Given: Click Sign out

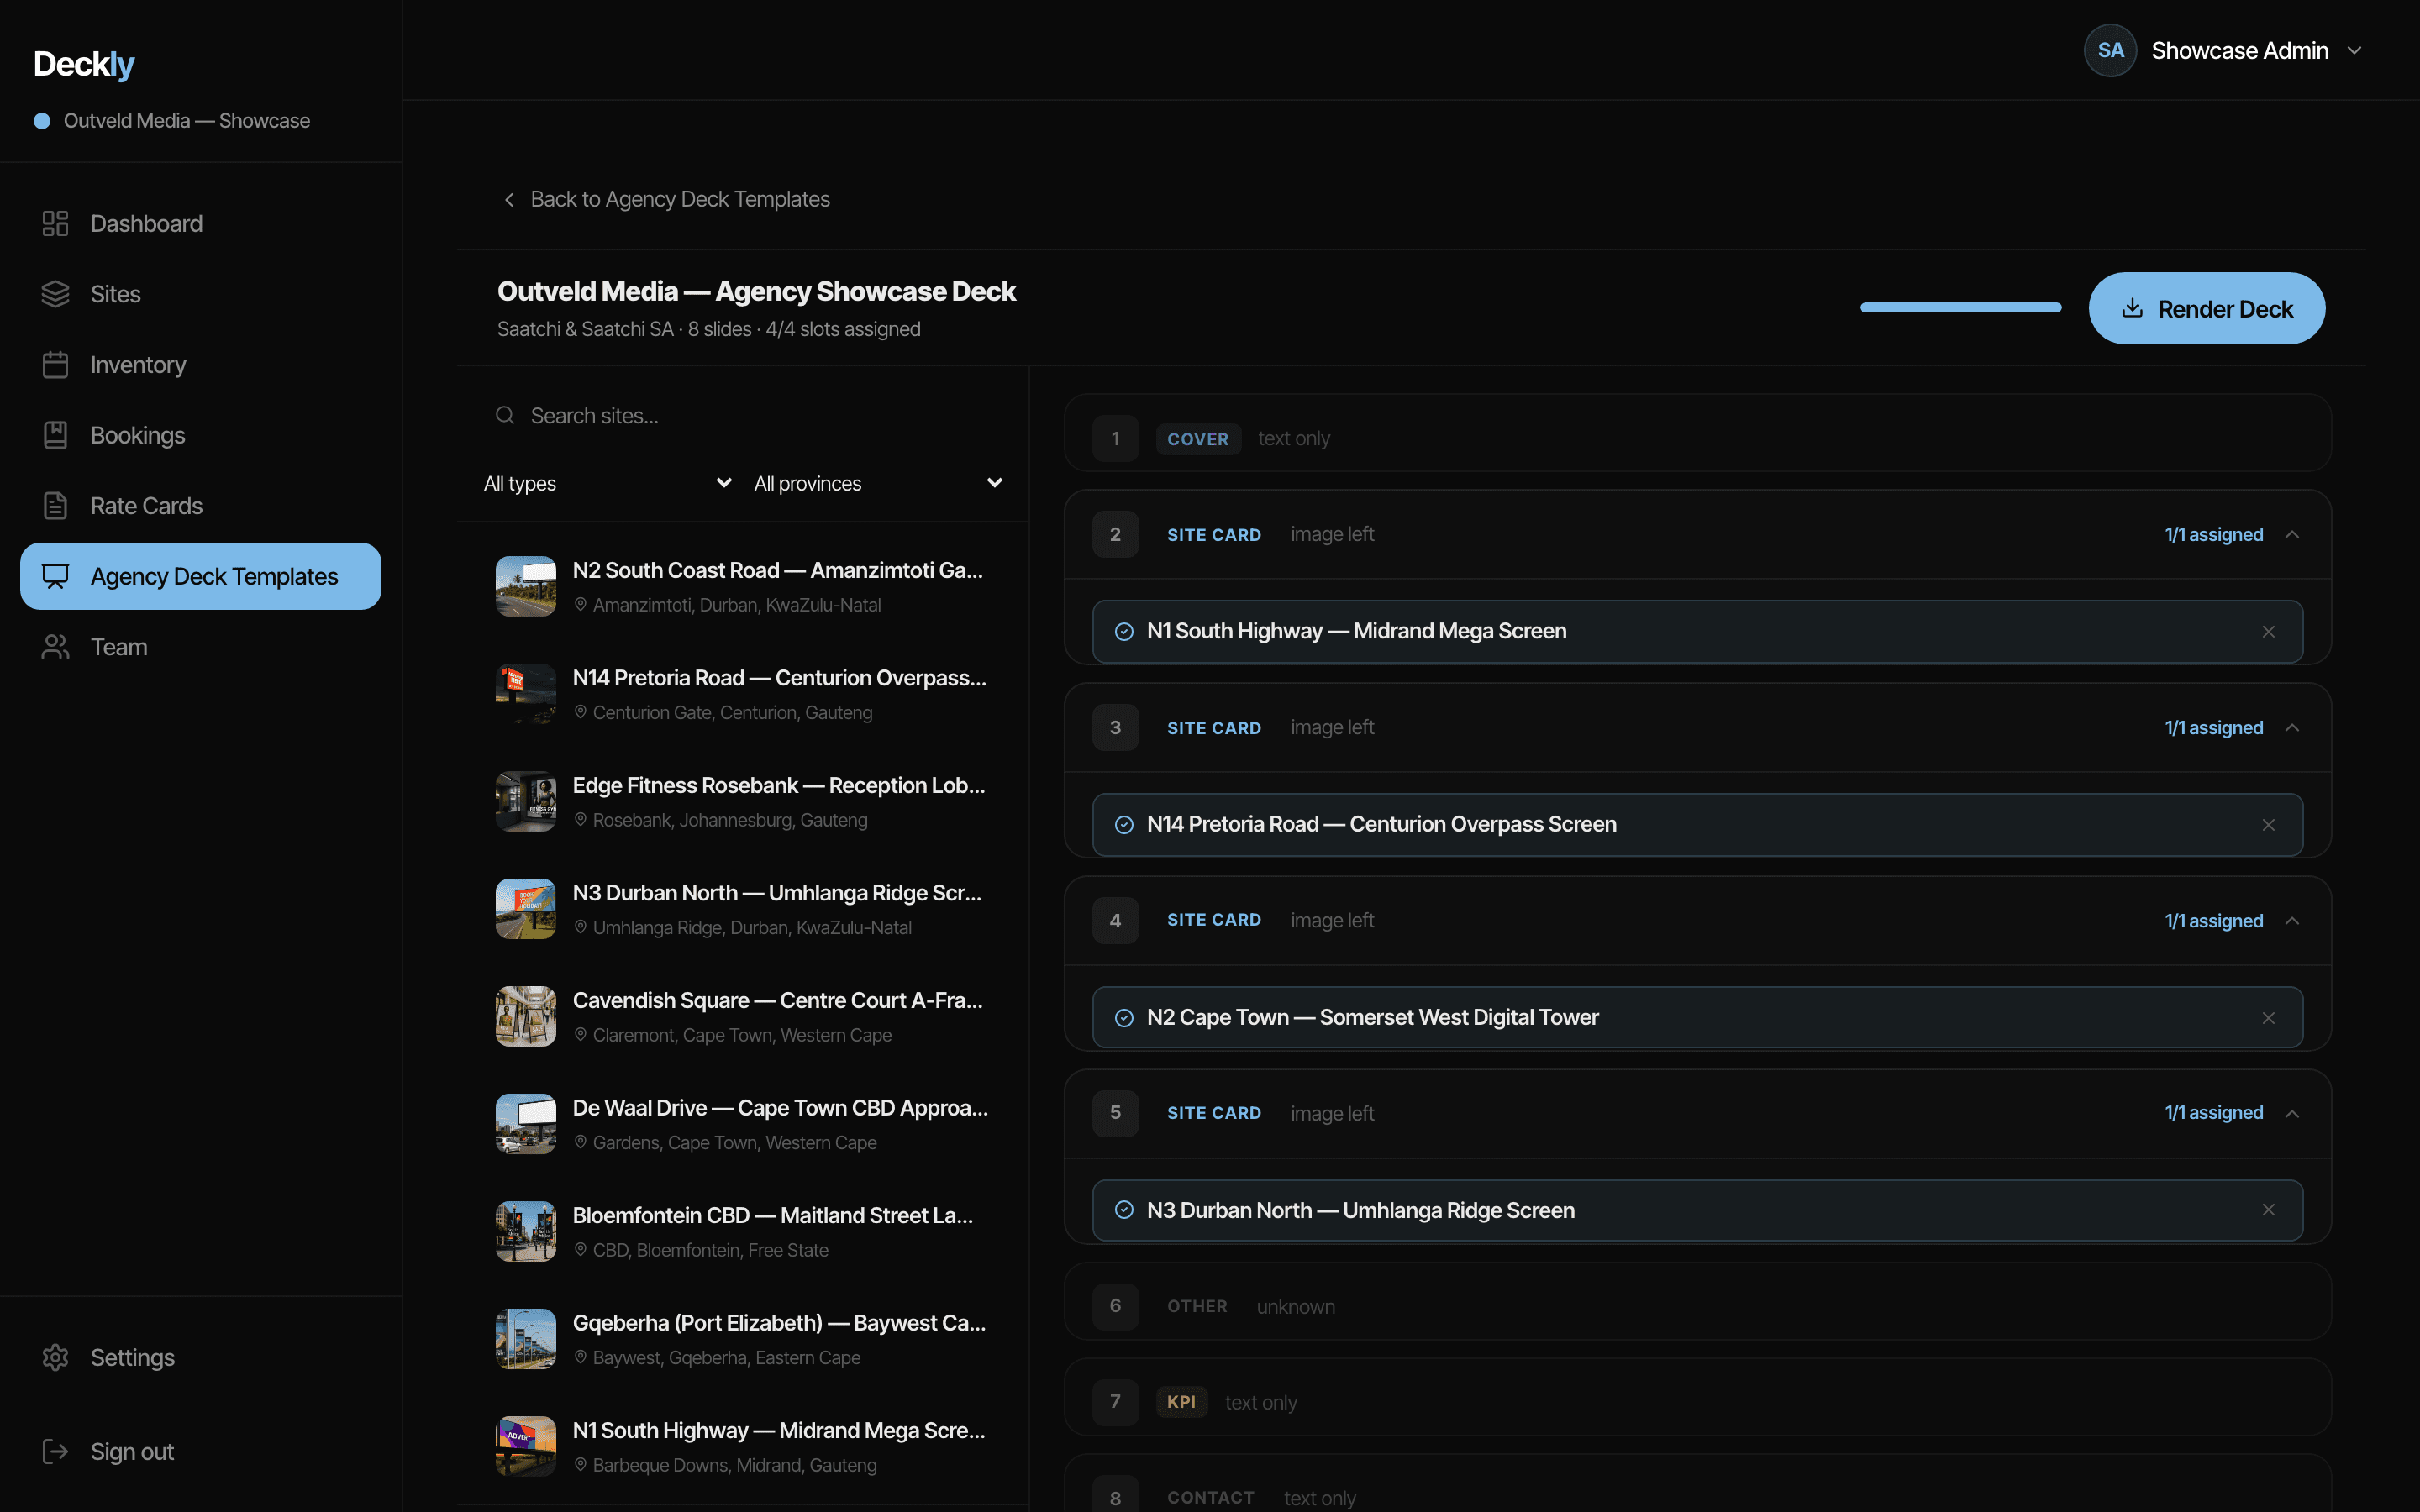Looking at the screenshot, I should tap(200, 1451).
